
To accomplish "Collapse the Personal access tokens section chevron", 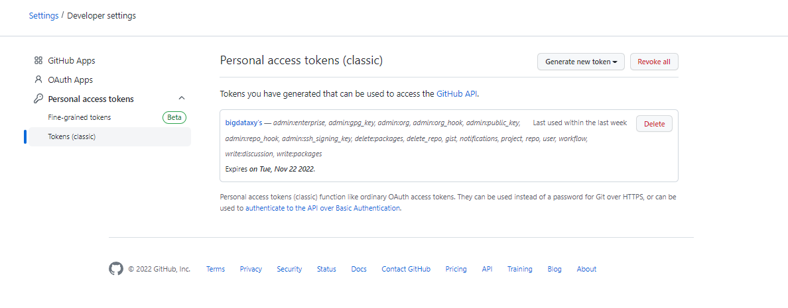I will tap(182, 98).
